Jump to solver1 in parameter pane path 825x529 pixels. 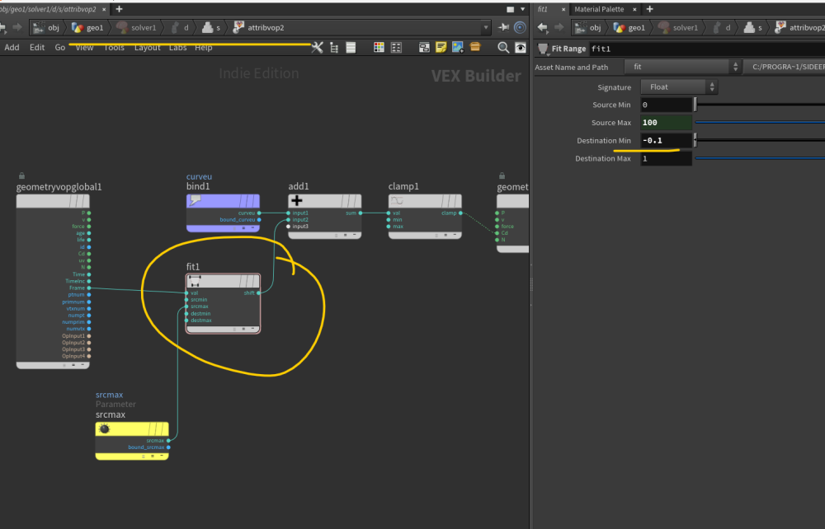pyautogui.click(x=677, y=27)
